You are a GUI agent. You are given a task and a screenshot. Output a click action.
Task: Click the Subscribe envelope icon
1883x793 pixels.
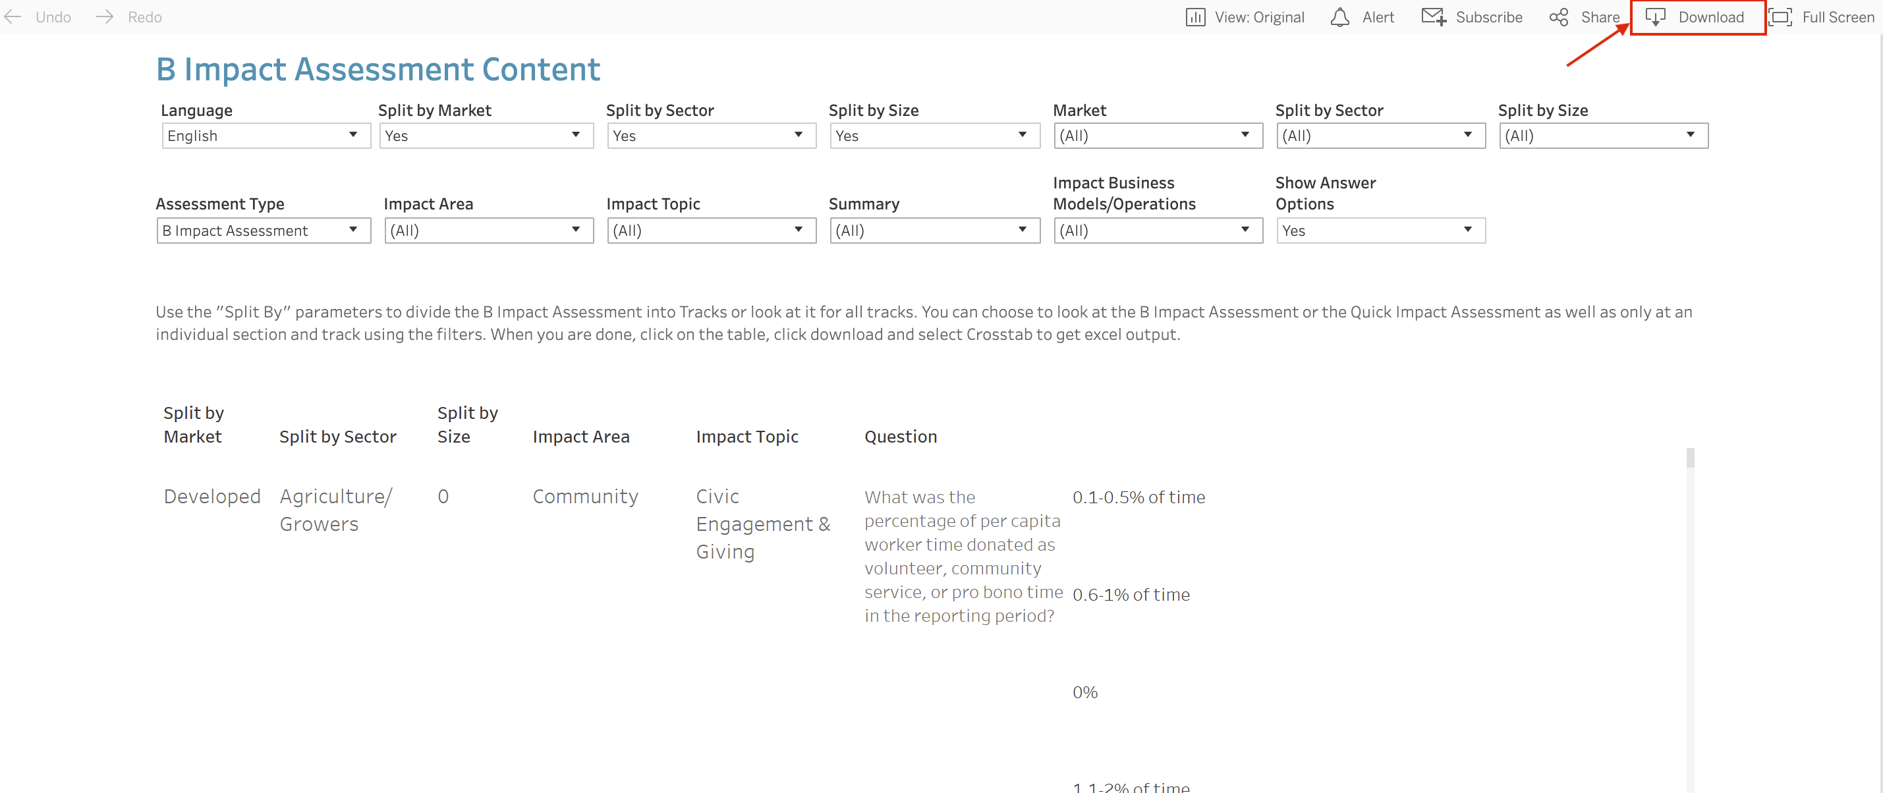[x=1434, y=17]
